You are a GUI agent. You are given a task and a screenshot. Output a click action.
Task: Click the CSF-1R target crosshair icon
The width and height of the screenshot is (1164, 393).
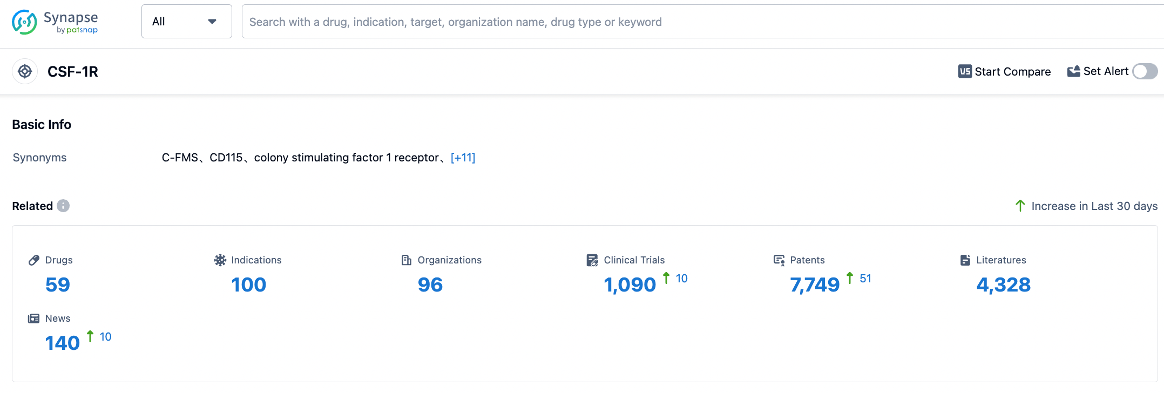(25, 71)
